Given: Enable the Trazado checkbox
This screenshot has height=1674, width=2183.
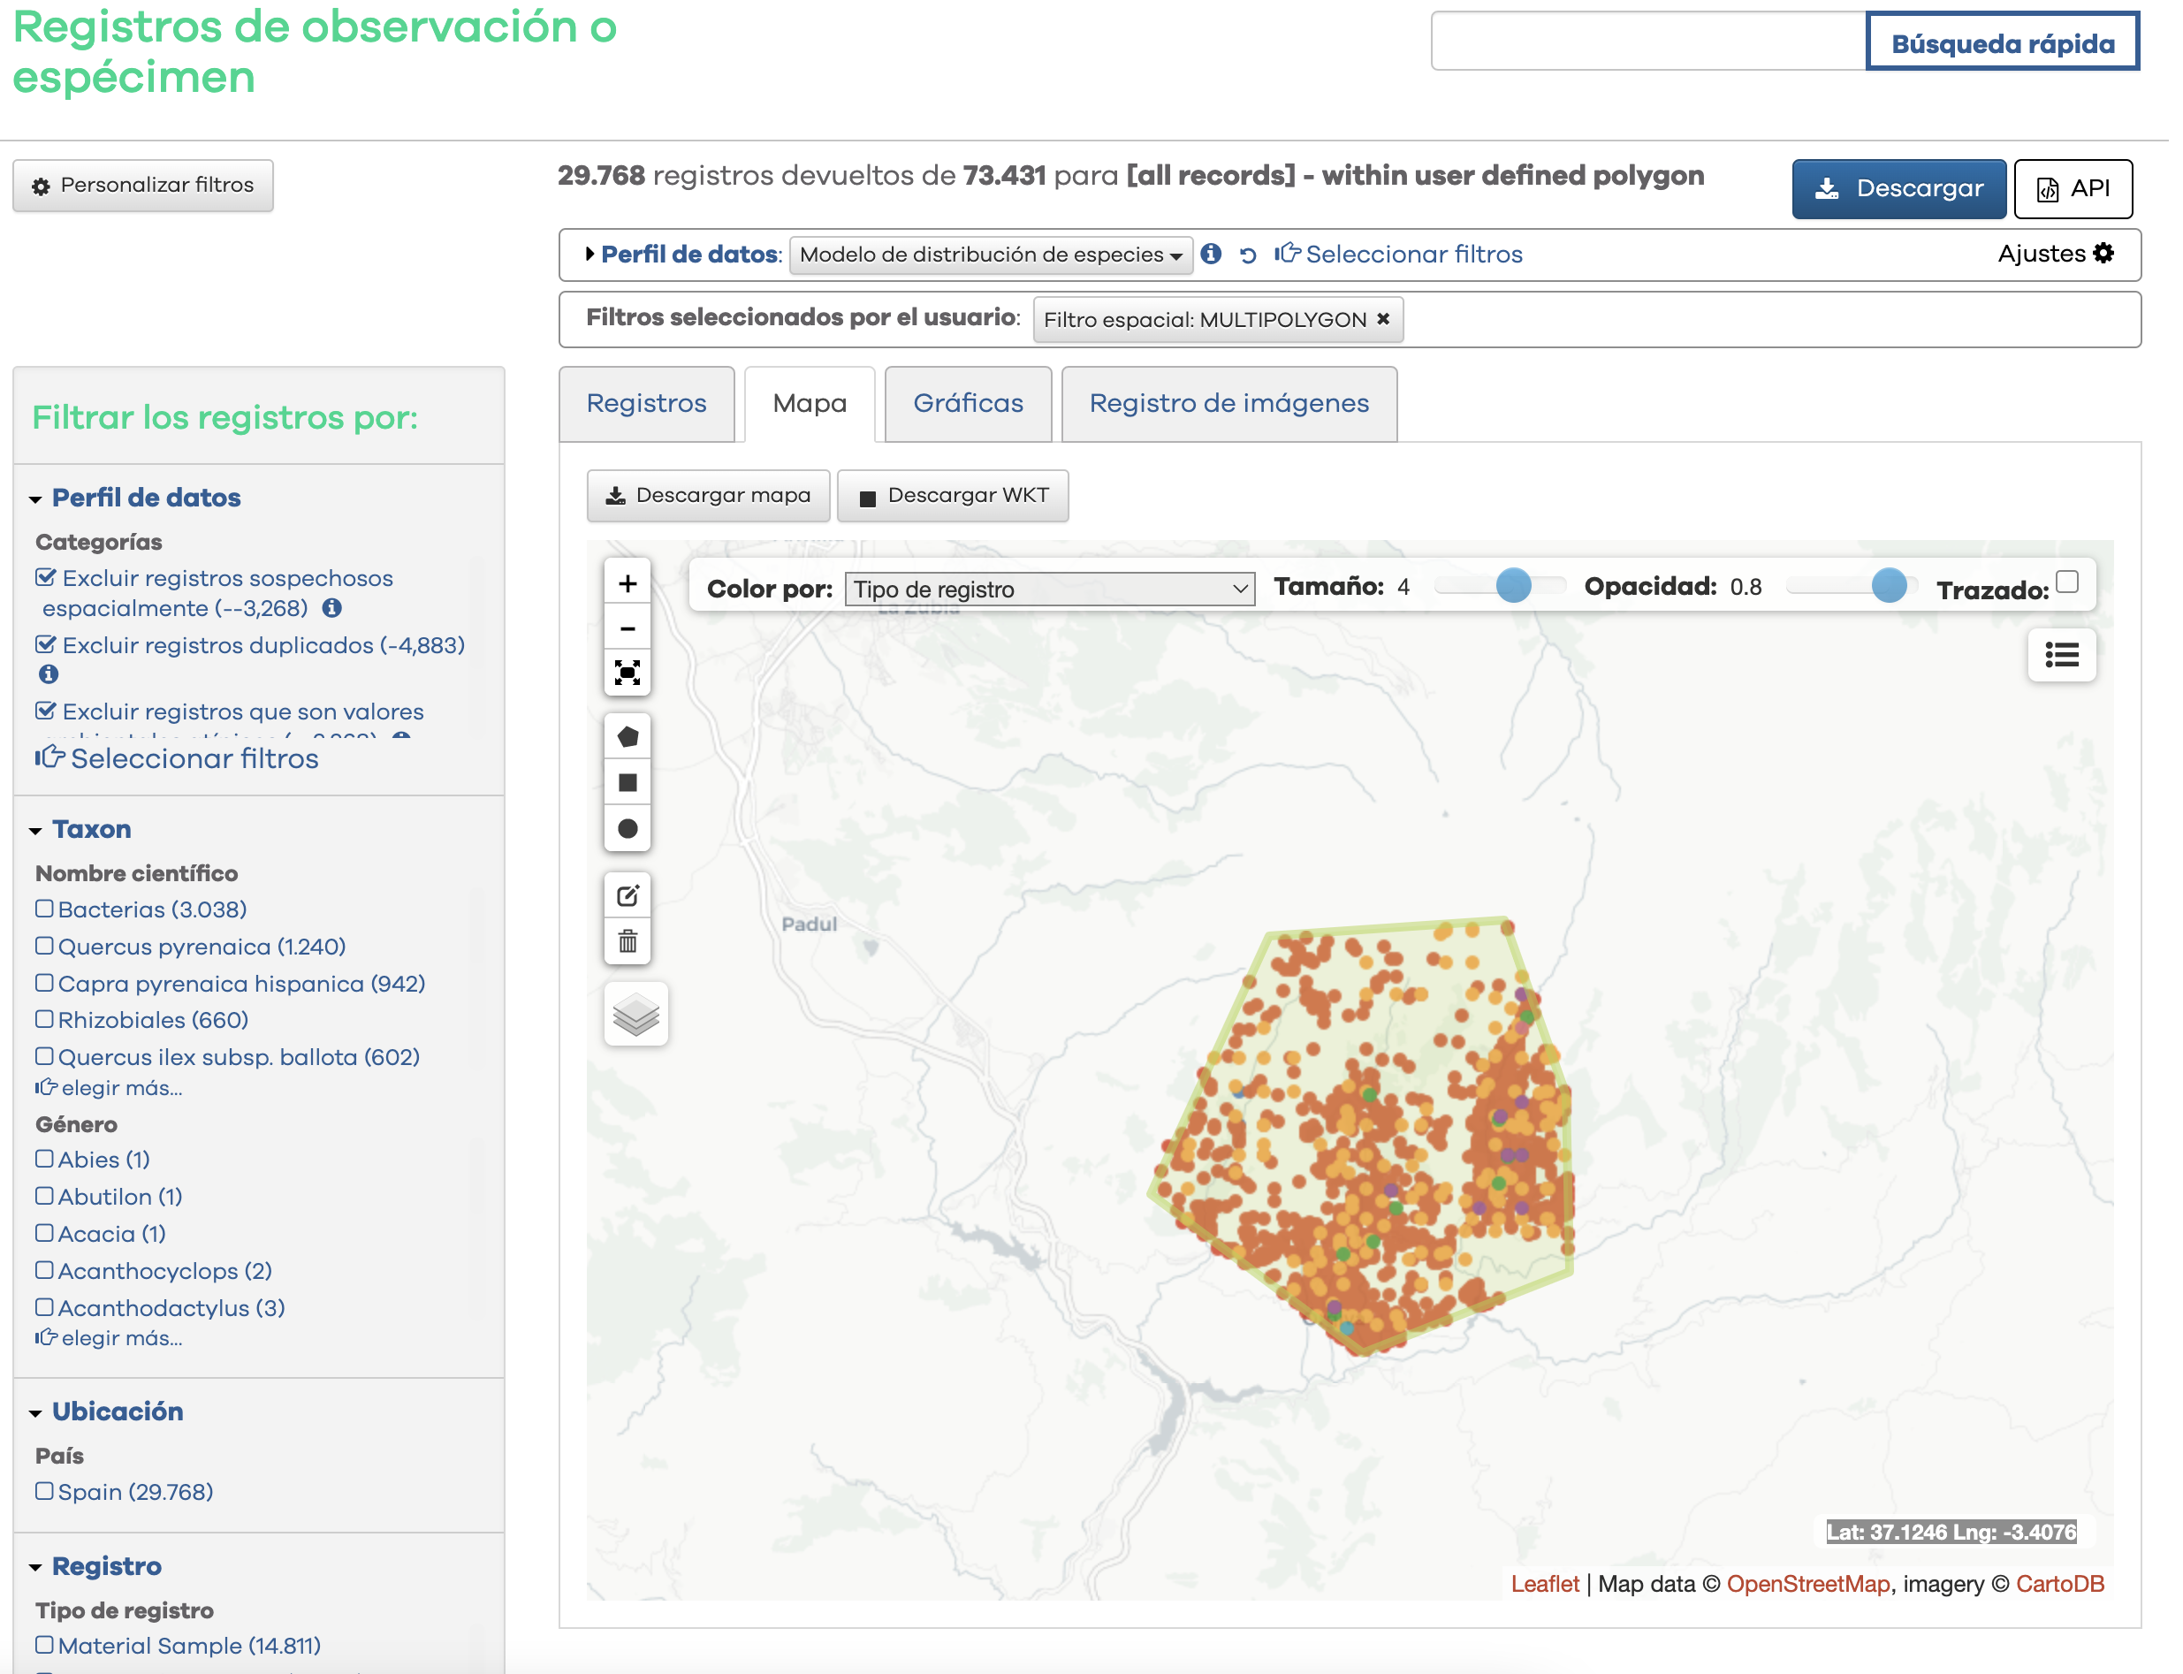Looking at the screenshot, I should (x=2066, y=582).
